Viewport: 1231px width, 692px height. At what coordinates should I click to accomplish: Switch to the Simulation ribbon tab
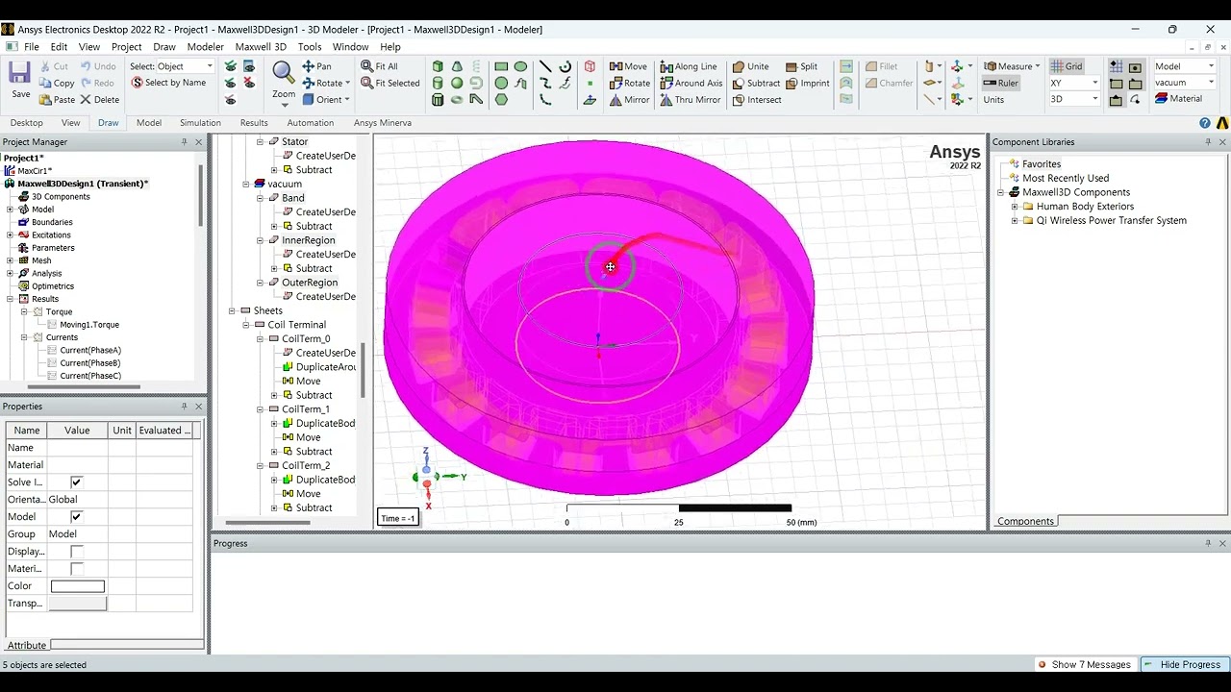200,123
